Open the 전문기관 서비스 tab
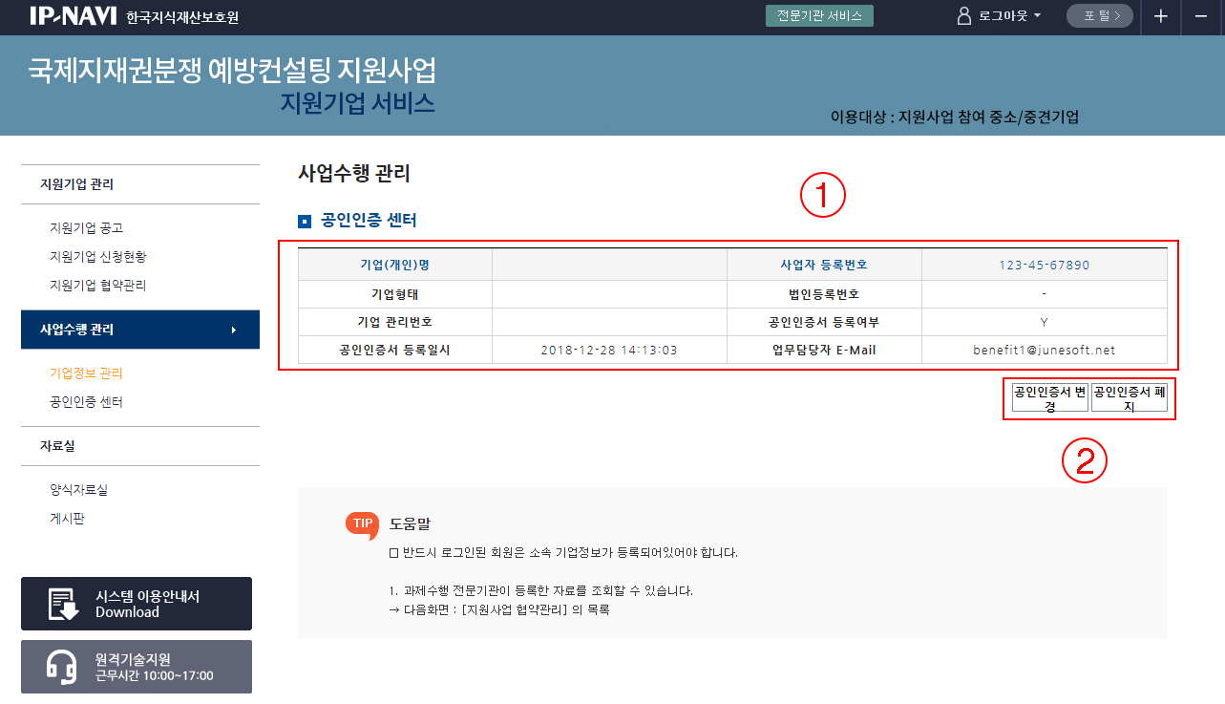 (x=819, y=16)
